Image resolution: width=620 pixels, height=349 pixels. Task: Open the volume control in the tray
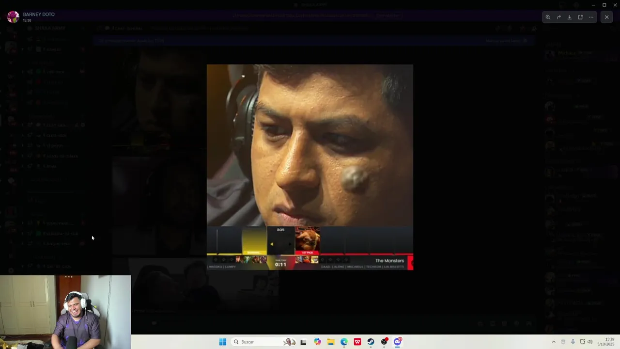pyautogui.click(x=590, y=342)
